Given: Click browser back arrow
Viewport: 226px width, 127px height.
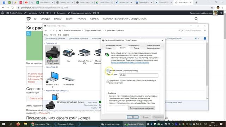Looking at the screenshot, I should (3, 8).
